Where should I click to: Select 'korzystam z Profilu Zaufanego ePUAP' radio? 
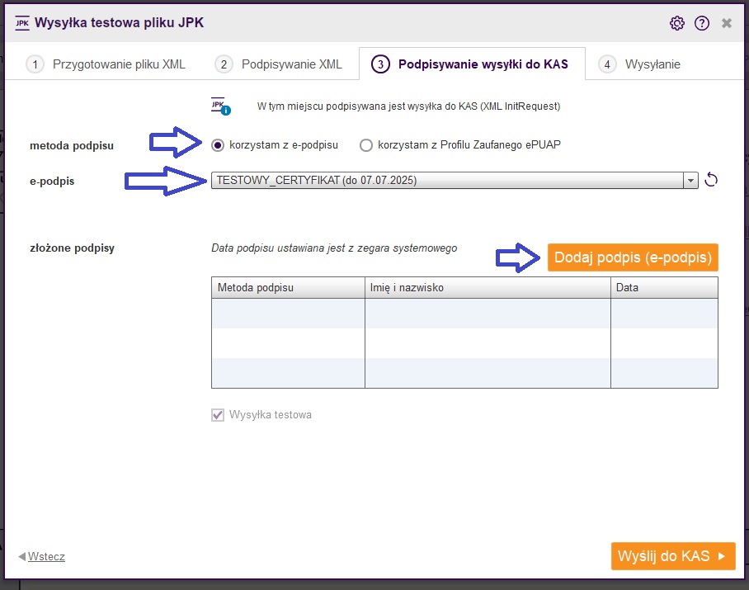[x=366, y=144]
